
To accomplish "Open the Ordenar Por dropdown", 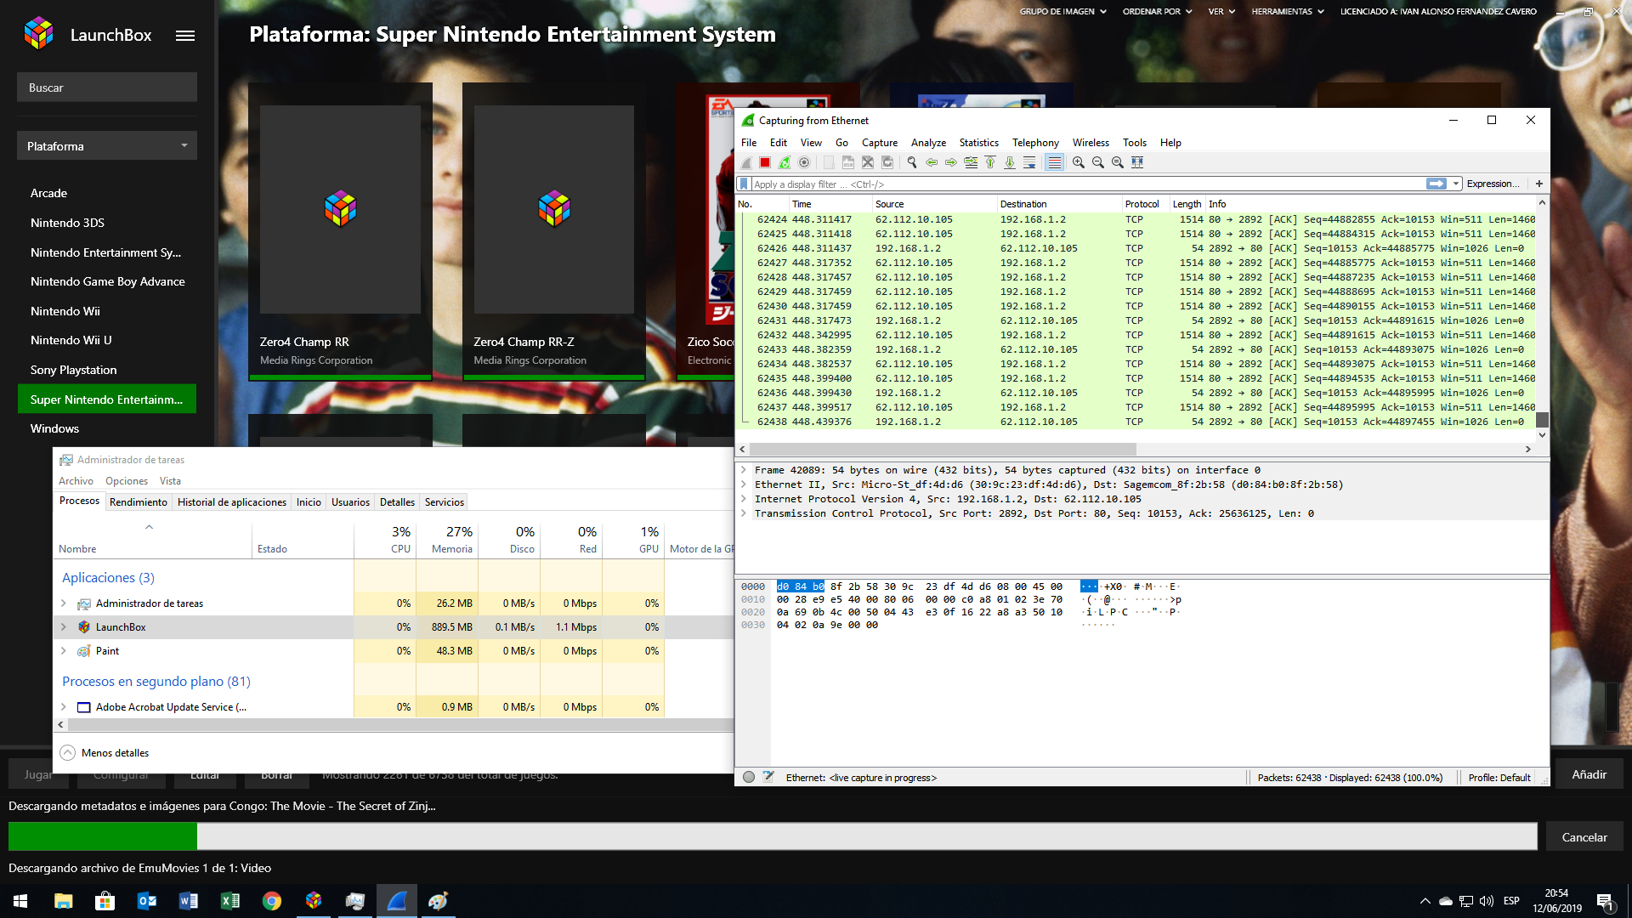I will (x=1157, y=12).
